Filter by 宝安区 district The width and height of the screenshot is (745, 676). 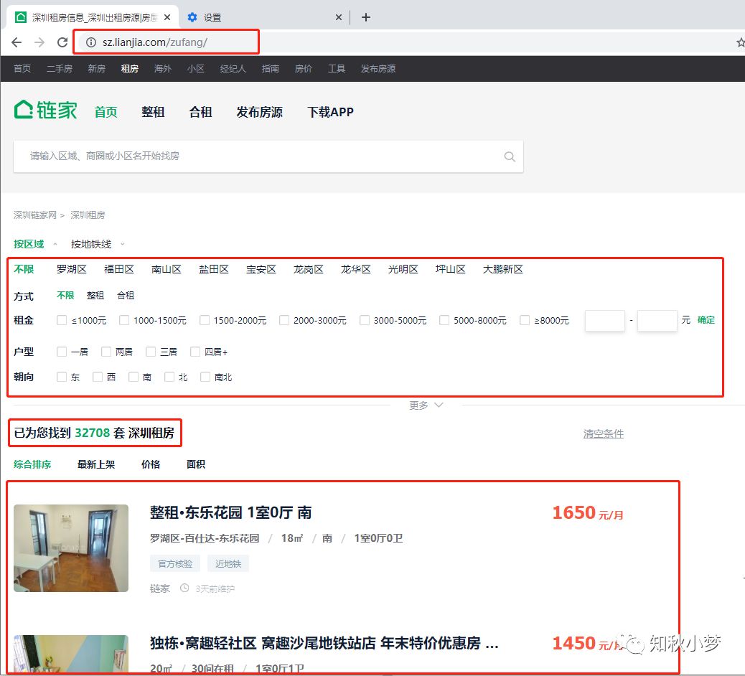pyautogui.click(x=261, y=269)
